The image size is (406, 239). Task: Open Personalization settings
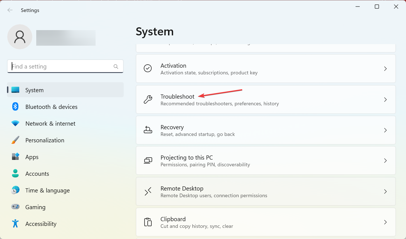coord(65,140)
